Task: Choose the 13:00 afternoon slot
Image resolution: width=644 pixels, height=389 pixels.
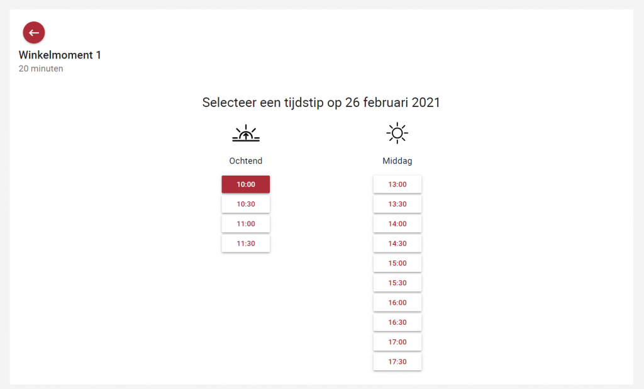Action: click(397, 184)
